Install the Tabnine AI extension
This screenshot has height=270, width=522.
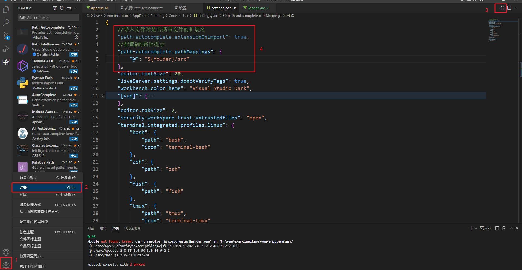click(74, 71)
